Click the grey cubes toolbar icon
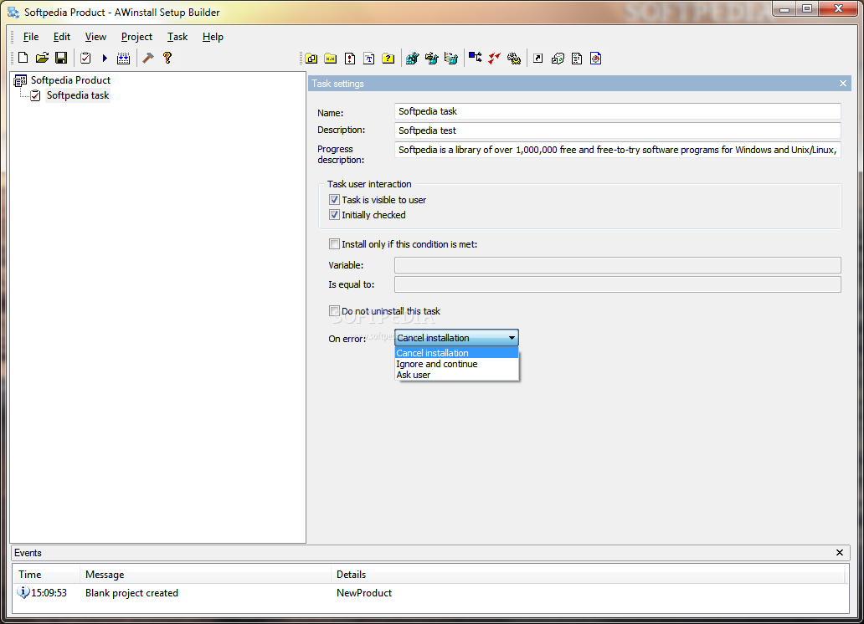Viewport: 864px width, 624px height. (558, 59)
